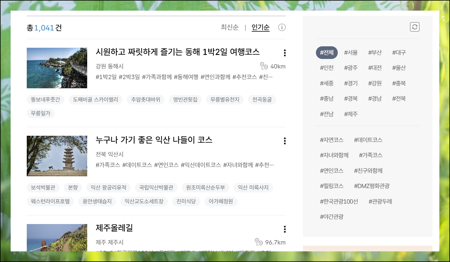Click the 똥보네푸줏간 place chip

(45, 100)
